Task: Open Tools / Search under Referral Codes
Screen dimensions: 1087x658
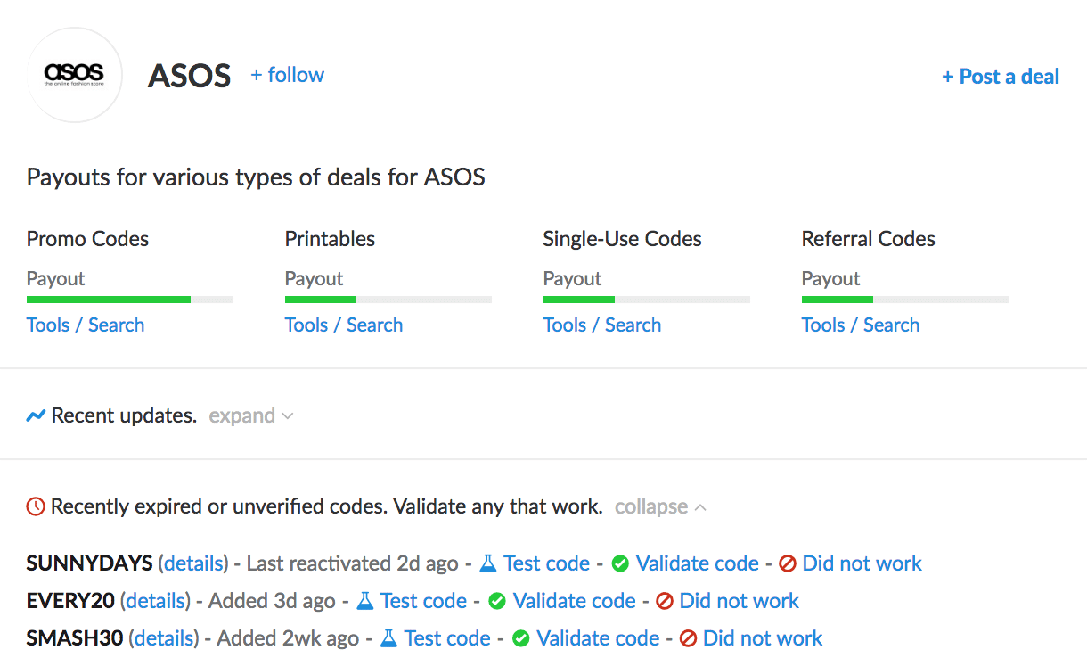Action: tap(861, 325)
